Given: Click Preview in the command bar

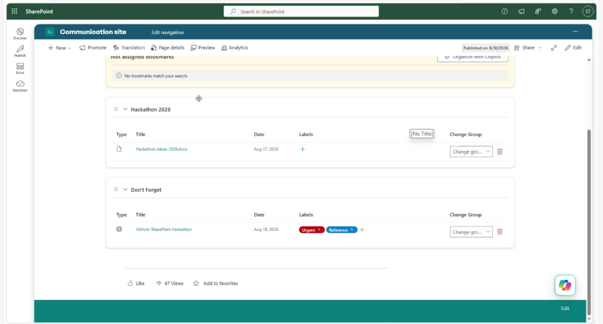Looking at the screenshot, I should coord(203,48).
